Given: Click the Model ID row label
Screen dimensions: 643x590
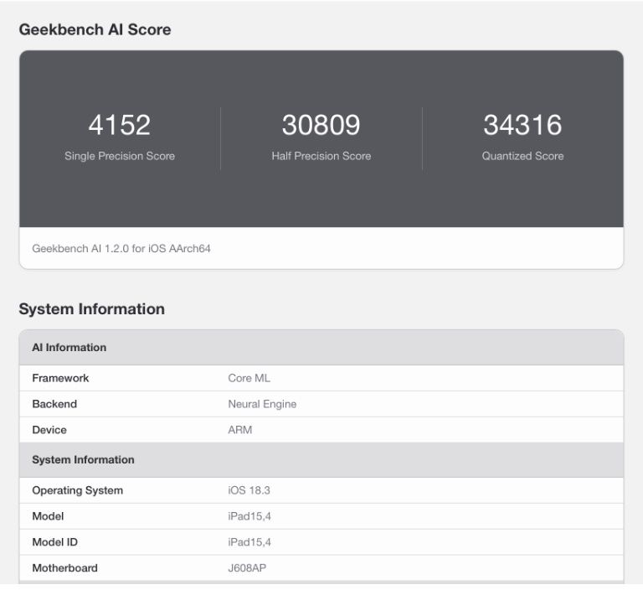Looking at the screenshot, I should click(x=55, y=542).
